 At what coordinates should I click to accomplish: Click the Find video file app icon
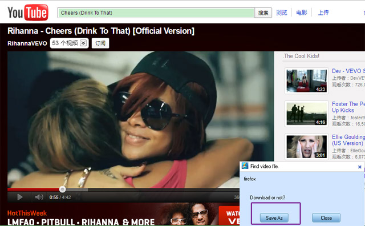pyautogui.click(x=245, y=166)
